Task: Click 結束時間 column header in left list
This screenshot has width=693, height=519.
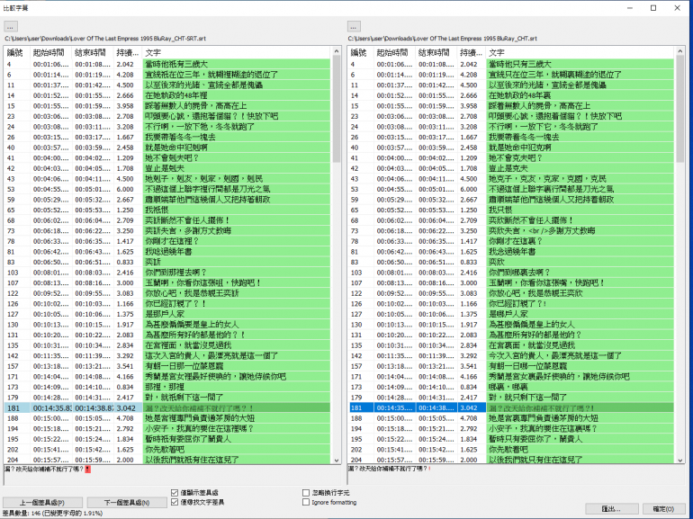Action: [93, 52]
